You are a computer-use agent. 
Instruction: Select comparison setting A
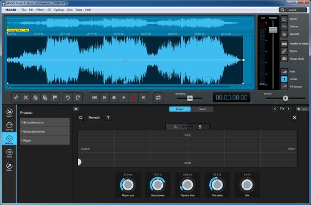[176, 127]
